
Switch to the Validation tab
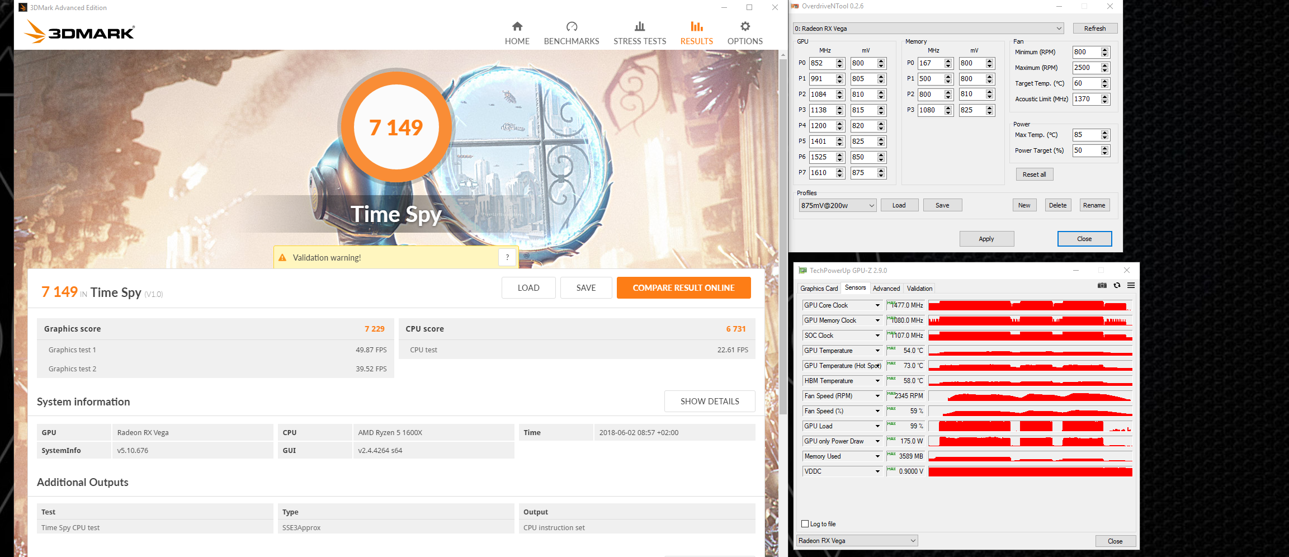point(919,289)
